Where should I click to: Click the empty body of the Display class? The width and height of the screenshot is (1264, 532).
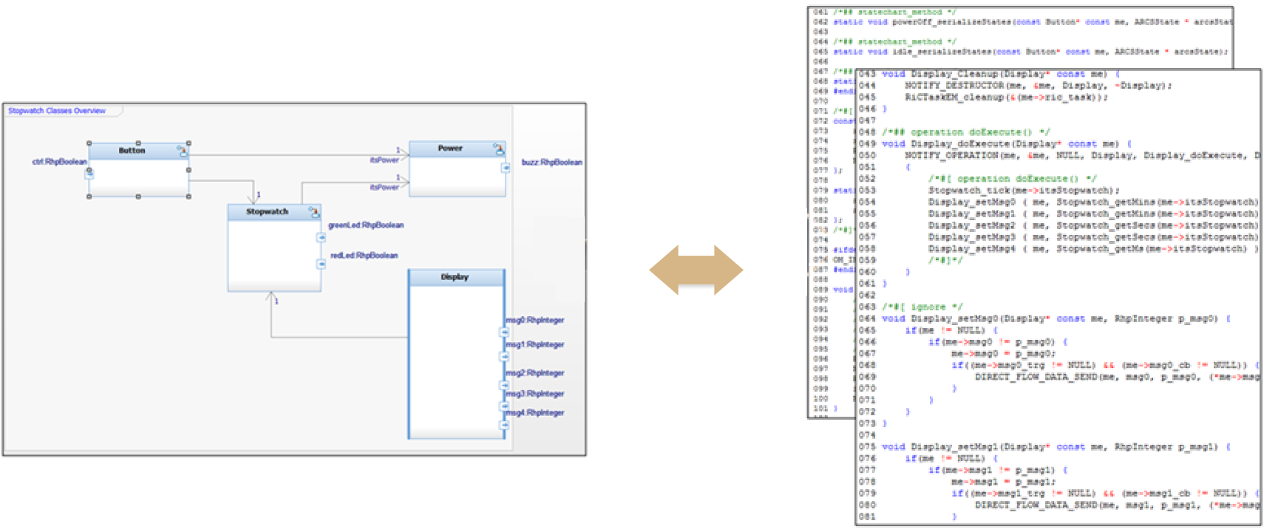pyautogui.click(x=456, y=362)
